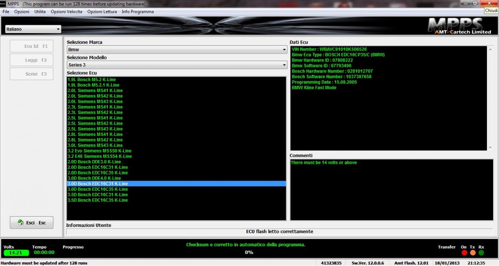Click the BMW Kline Fast Mode line
Viewport: 499px width, 266px height.
(314, 88)
